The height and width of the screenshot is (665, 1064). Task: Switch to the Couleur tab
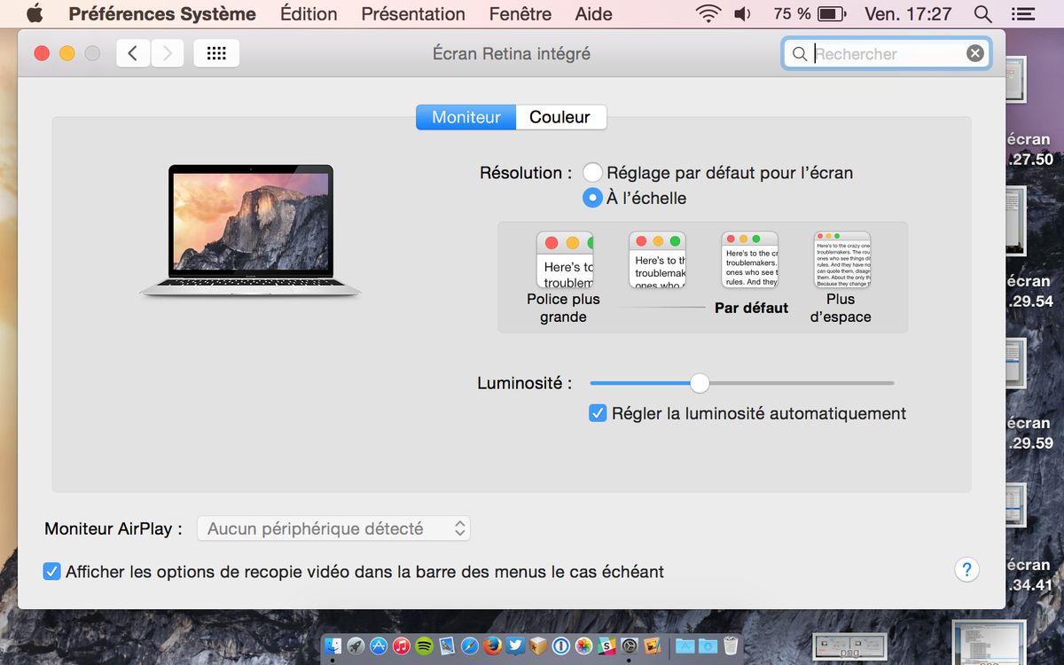coord(559,117)
